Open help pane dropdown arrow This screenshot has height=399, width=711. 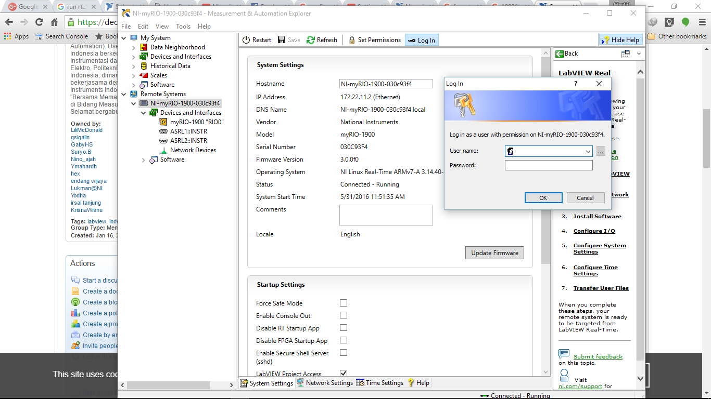tap(639, 54)
